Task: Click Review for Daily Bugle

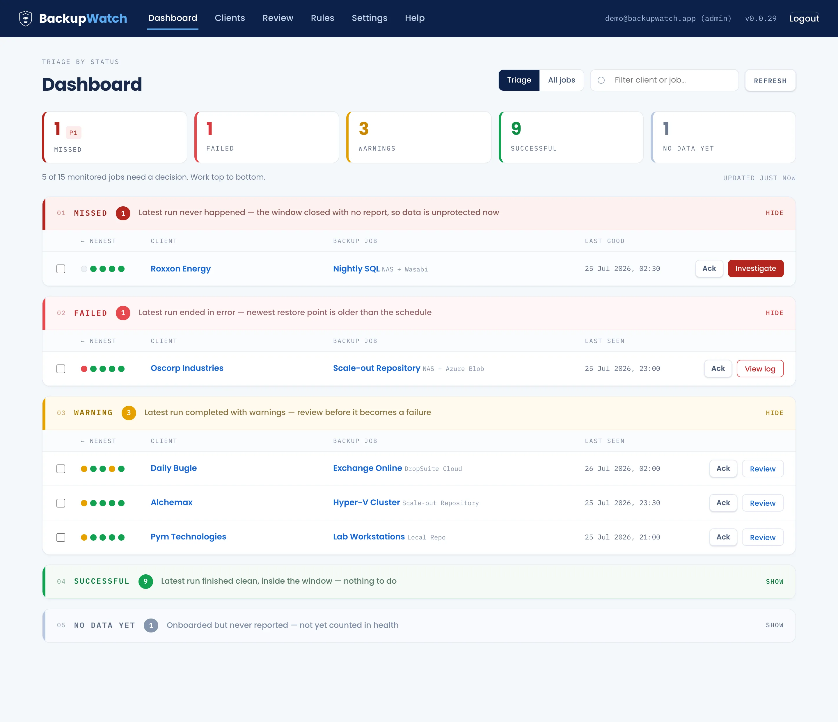Action: click(x=762, y=469)
